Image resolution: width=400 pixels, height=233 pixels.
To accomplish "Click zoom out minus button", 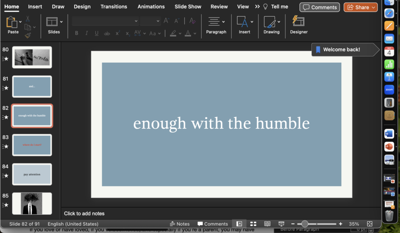I will [x=293, y=224].
